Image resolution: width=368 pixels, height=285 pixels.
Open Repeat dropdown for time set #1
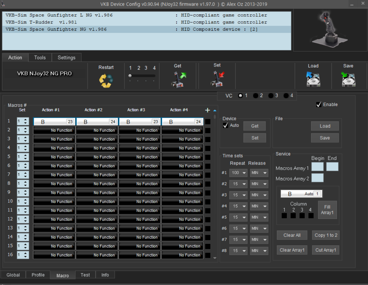click(238, 173)
